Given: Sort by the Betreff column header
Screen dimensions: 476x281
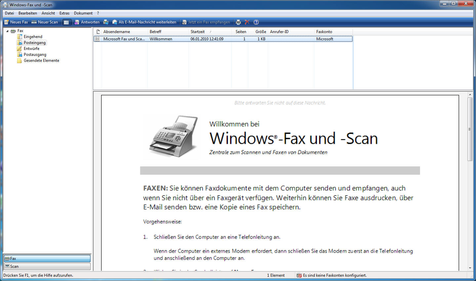Looking at the screenshot, I should coord(168,32).
